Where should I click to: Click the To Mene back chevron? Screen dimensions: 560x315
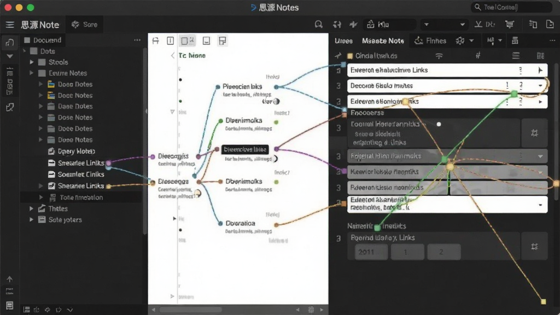click(173, 55)
